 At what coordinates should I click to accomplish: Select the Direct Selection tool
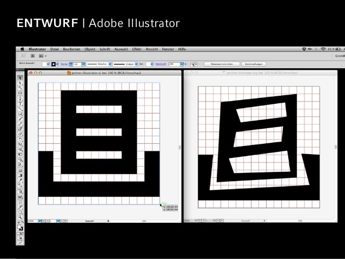pos(20,83)
